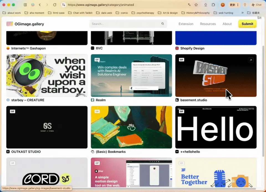This screenshot has height=192, width=266.
Task: Open the 'about work' bookmark folder
Action: 12,13
